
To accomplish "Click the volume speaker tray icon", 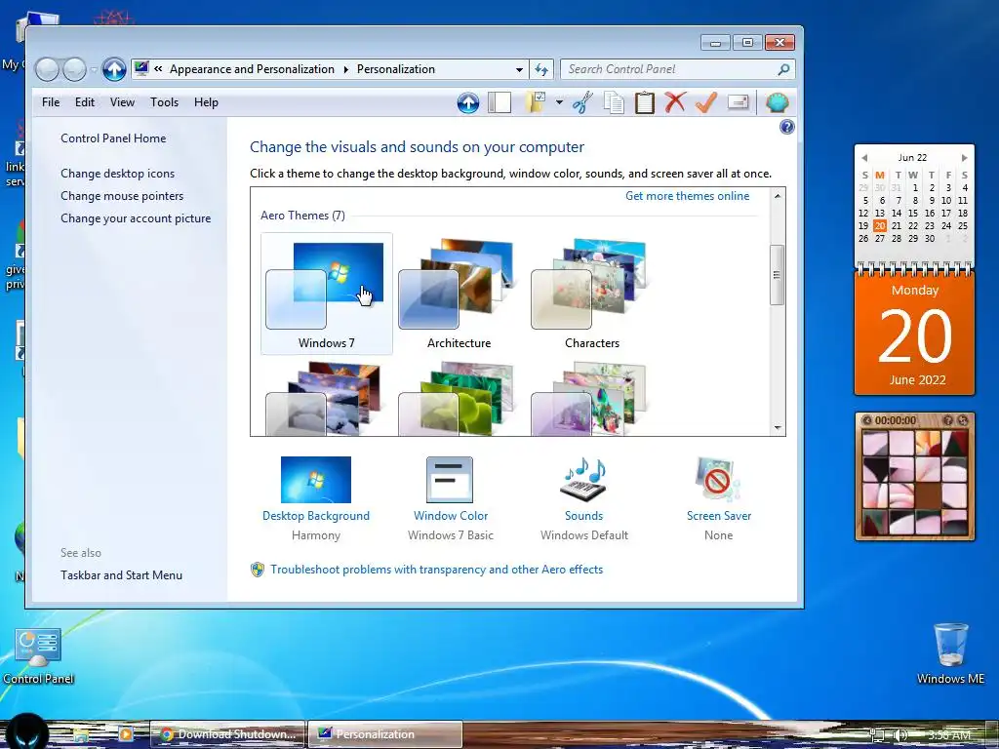I will click(x=901, y=735).
